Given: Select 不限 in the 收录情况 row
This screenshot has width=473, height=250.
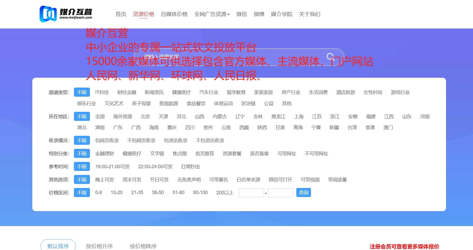Looking at the screenshot, I should coord(82,141).
